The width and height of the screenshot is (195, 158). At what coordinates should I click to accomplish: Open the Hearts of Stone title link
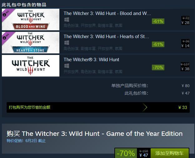click(106, 37)
